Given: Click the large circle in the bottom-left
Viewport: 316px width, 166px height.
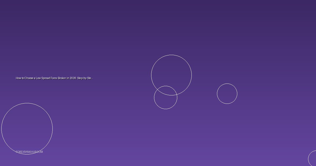Looking at the screenshot, I should point(27,129).
